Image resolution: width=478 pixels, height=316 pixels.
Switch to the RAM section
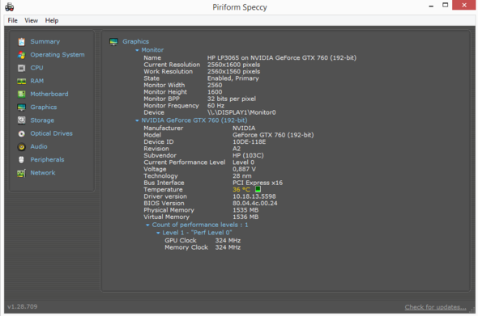(x=37, y=81)
